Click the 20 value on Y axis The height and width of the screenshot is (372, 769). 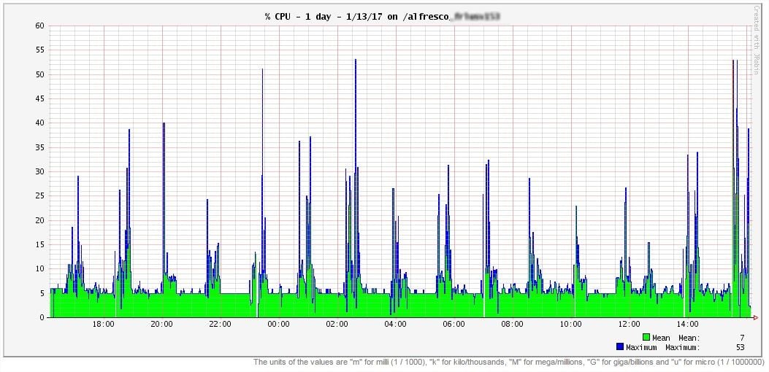pyautogui.click(x=39, y=220)
